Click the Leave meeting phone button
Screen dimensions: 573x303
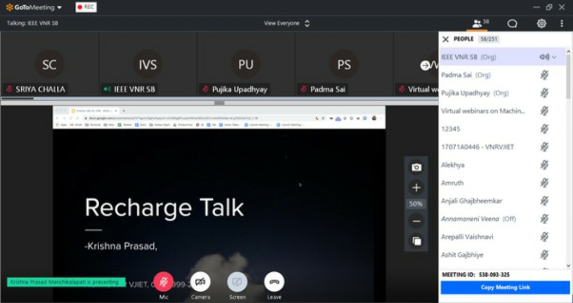tap(274, 282)
